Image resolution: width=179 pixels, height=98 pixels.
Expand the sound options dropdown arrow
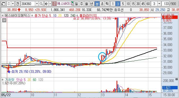click(50, 4)
